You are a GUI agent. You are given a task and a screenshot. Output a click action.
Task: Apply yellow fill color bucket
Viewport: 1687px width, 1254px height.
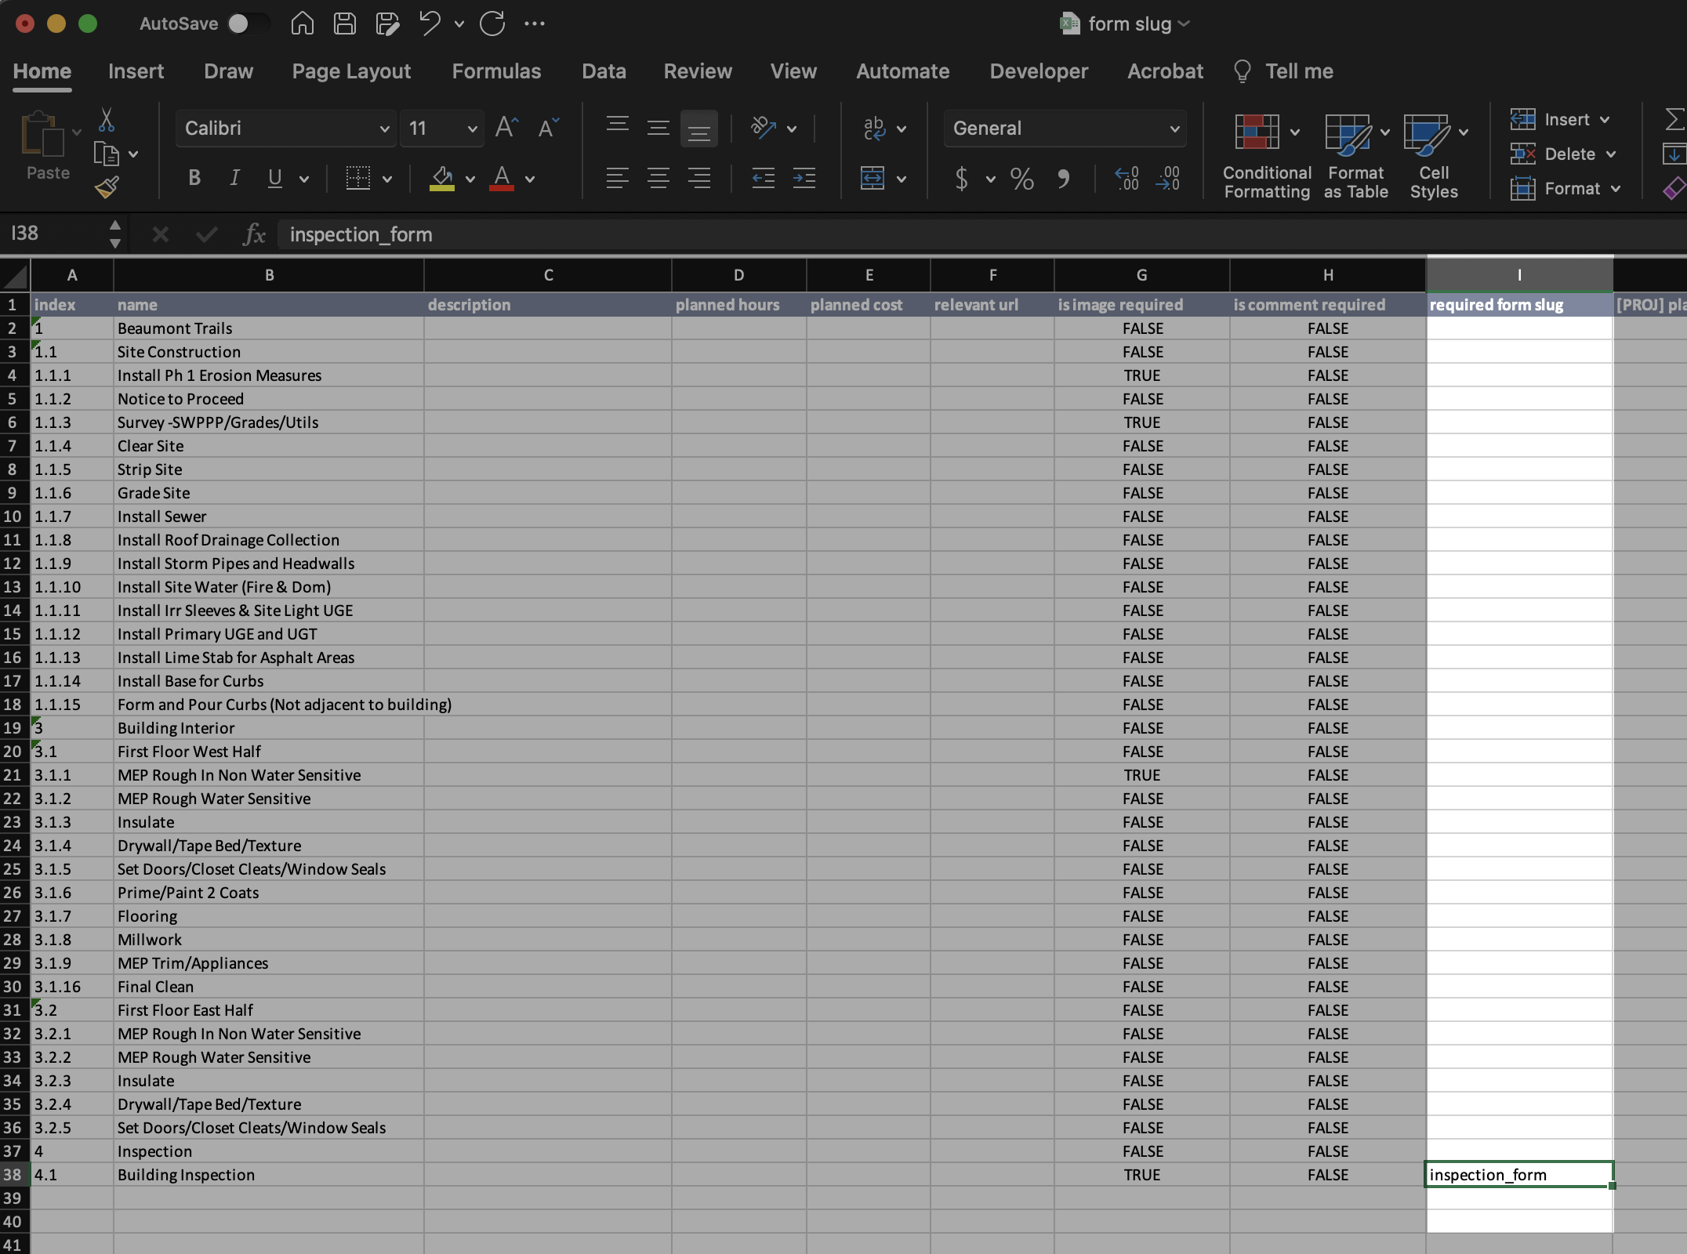[x=442, y=179]
